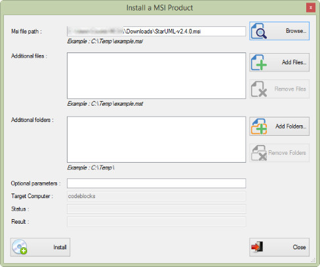Focus the Optional parameters input field
320x267 pixels.
[156, 183]
